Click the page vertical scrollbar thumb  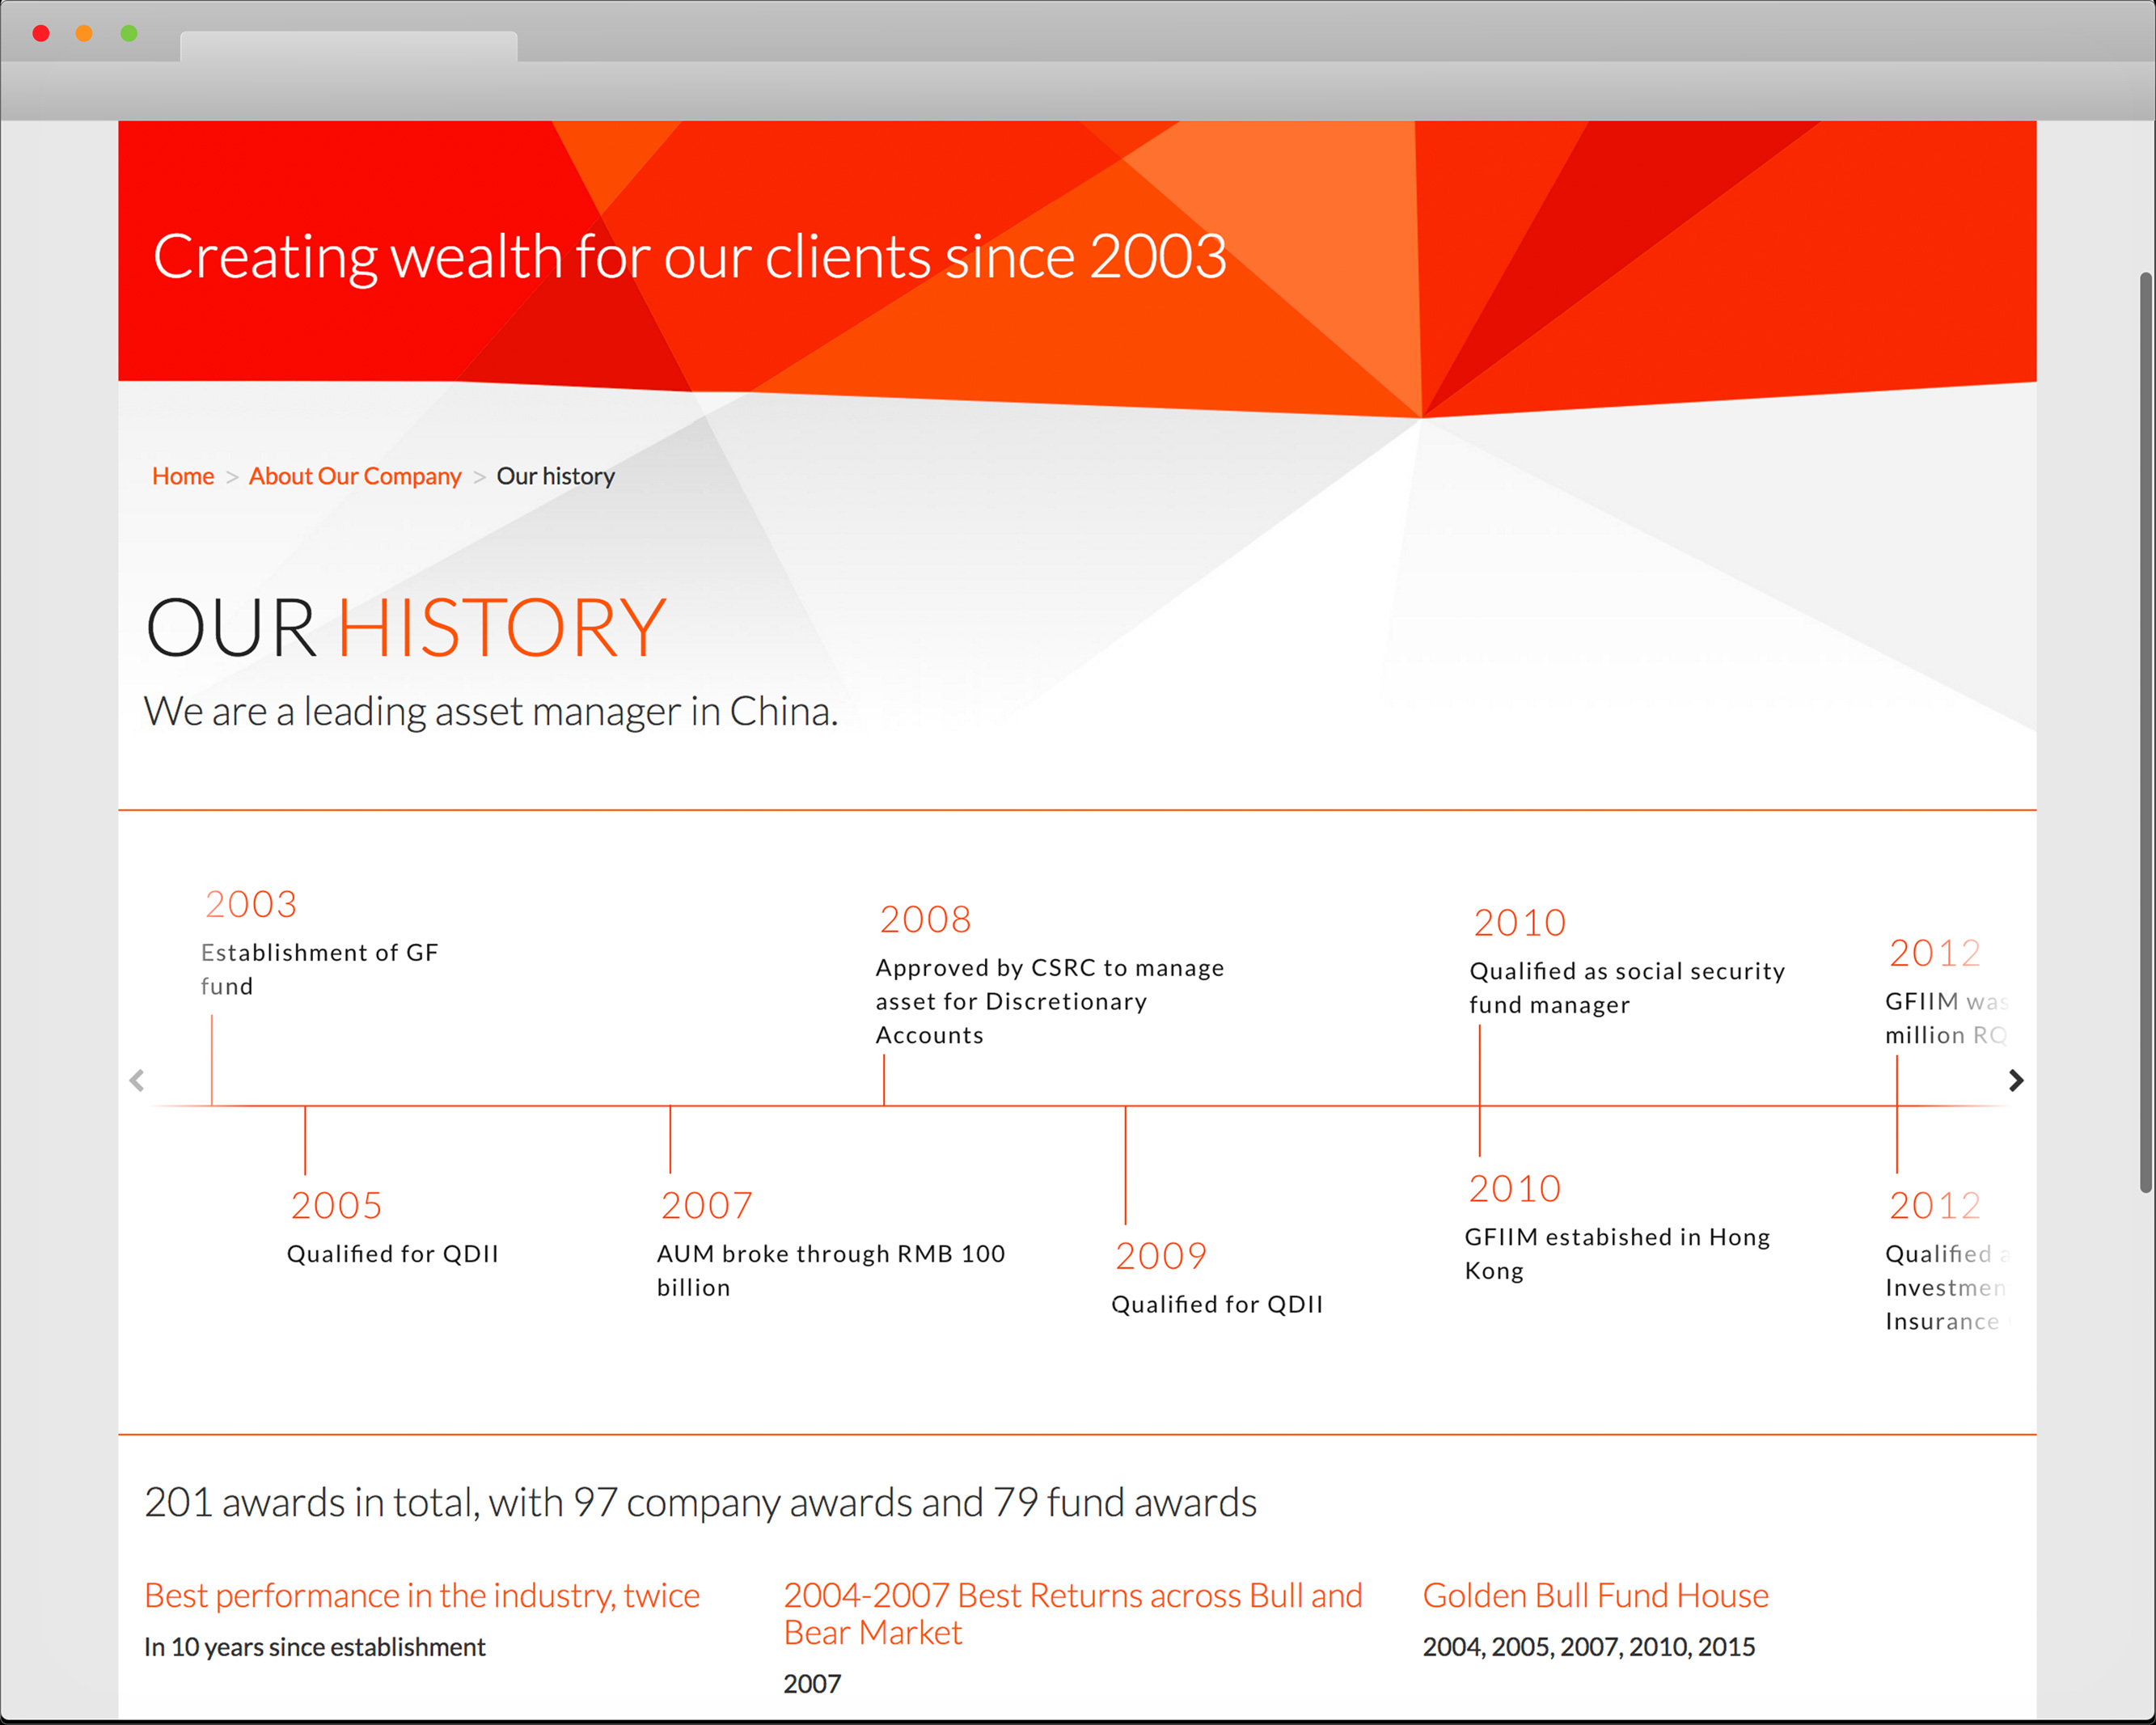[x=2145, y=732]
